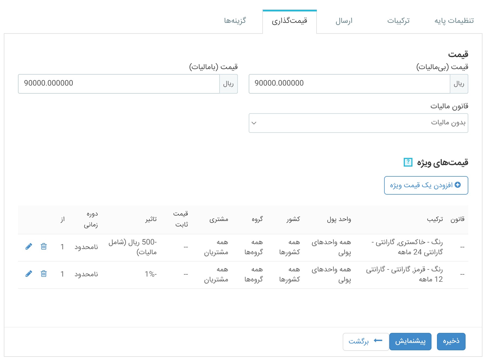Click افزودن یک قیمت ویژه button

tap(426, 185)
